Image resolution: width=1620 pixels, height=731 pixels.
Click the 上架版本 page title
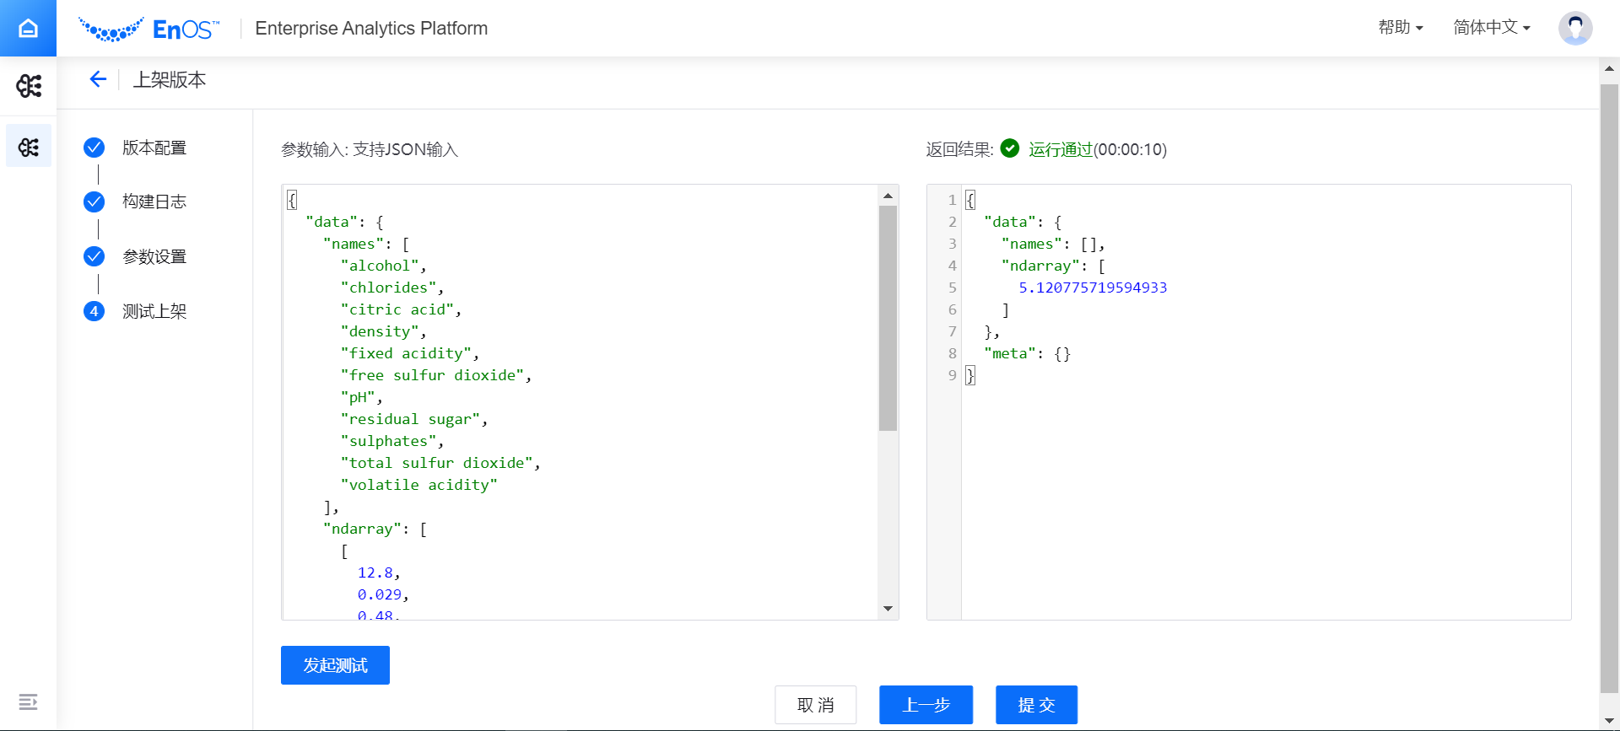point(169,79)
